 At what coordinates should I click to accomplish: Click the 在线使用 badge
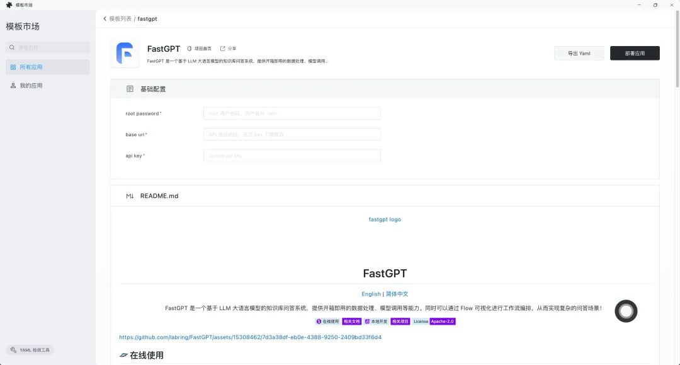pos(327,322)
